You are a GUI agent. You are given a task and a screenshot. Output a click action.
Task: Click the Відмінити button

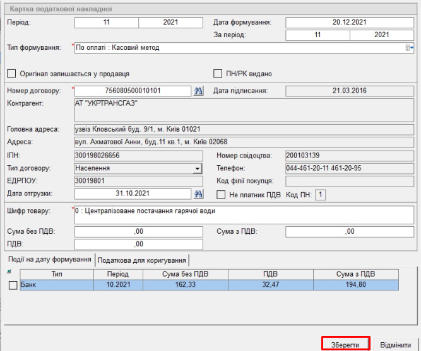pos(395,345)
